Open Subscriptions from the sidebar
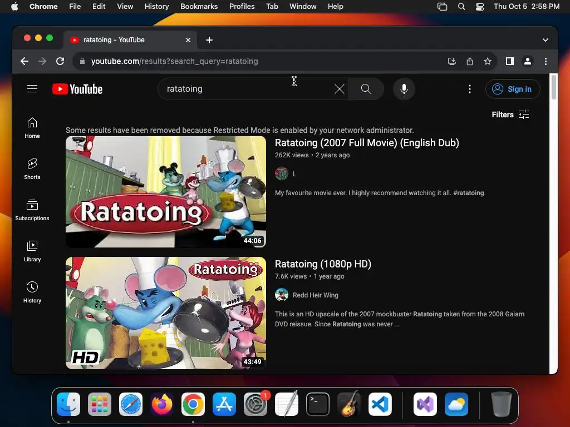 [x=32, y=210]
